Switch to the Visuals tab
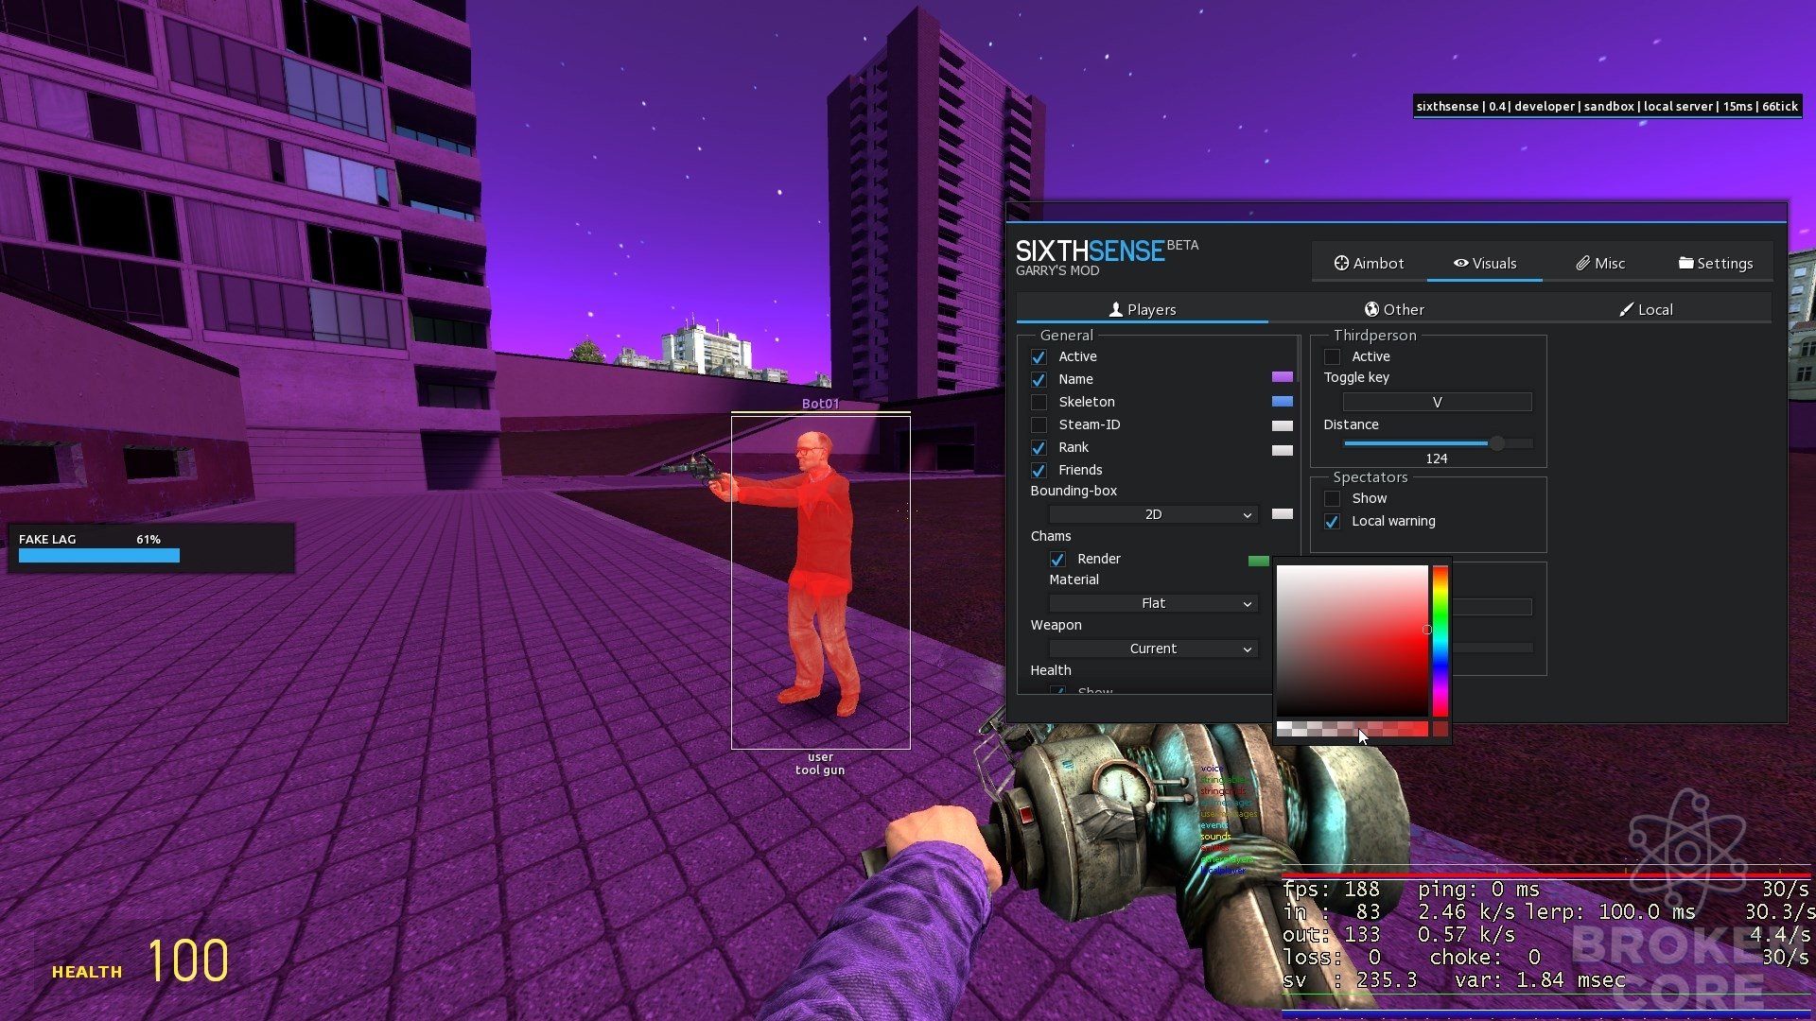The image size is (1816, 1021). pos(1484,264)
